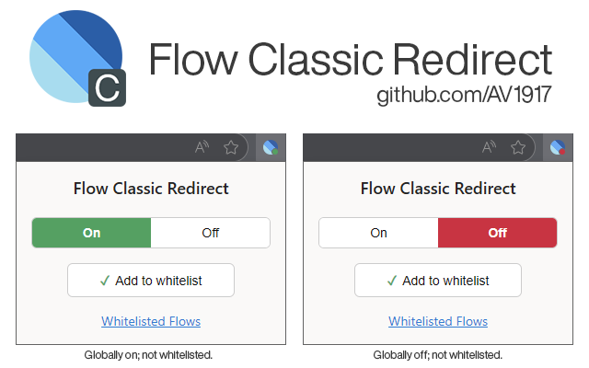Switch to On in the right popup
The width and height of the screenshot is (589, 368).
click(x=379, y=233)
